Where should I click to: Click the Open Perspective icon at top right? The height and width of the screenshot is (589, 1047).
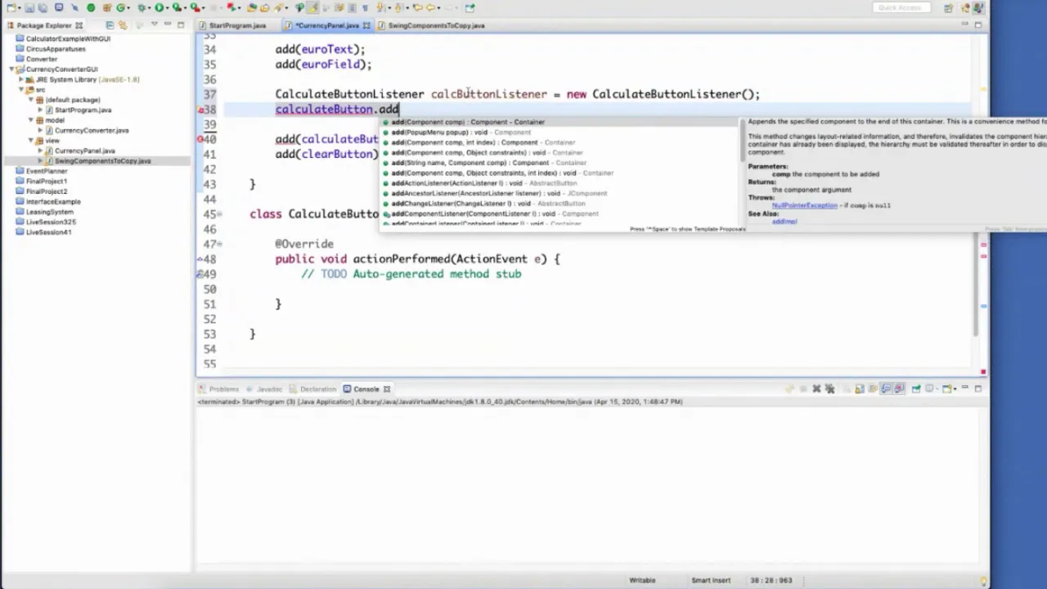(949, 8)
